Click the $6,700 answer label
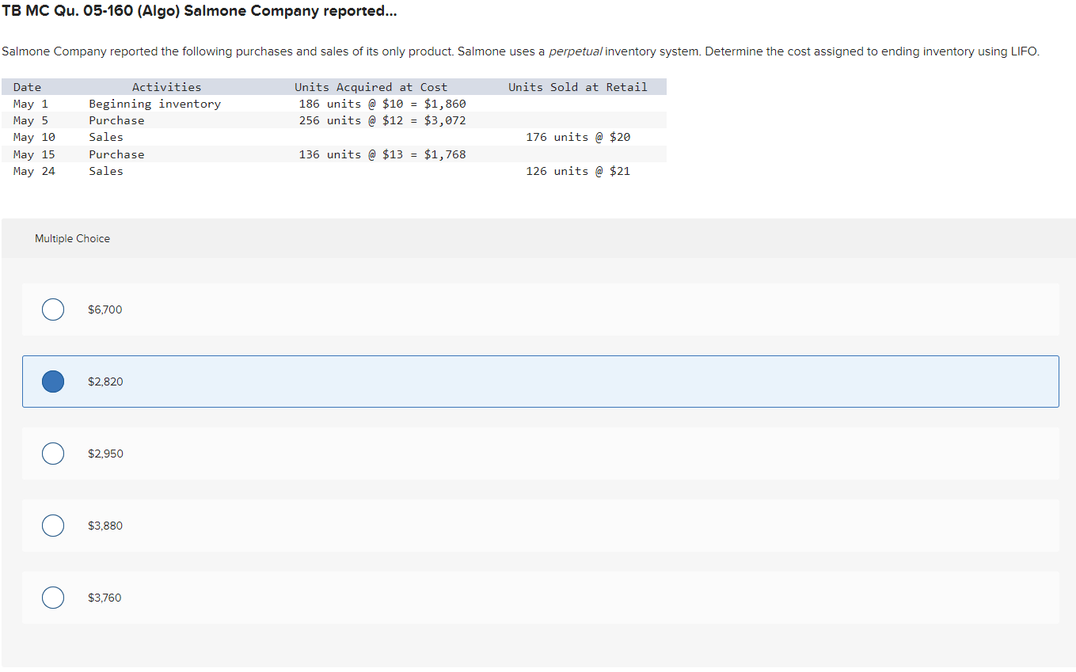Screen dimensions: 1076x672 [105, 309]
